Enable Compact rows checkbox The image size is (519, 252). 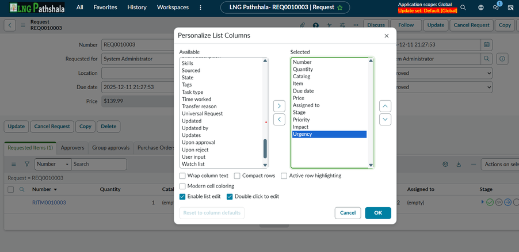tap(237, 176)
